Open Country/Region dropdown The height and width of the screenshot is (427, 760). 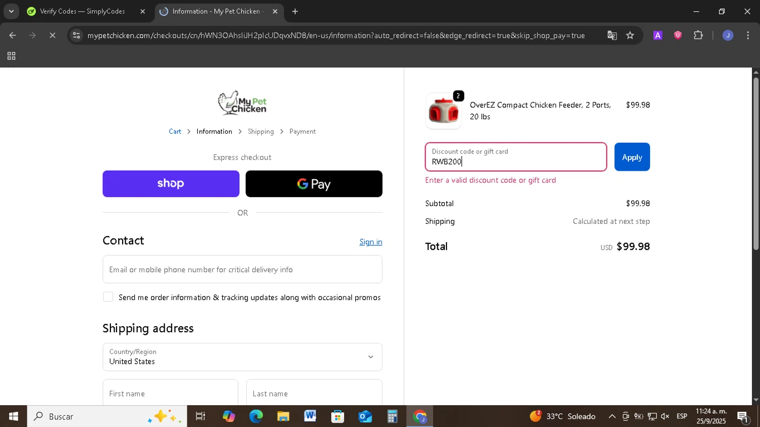[242, 357]
